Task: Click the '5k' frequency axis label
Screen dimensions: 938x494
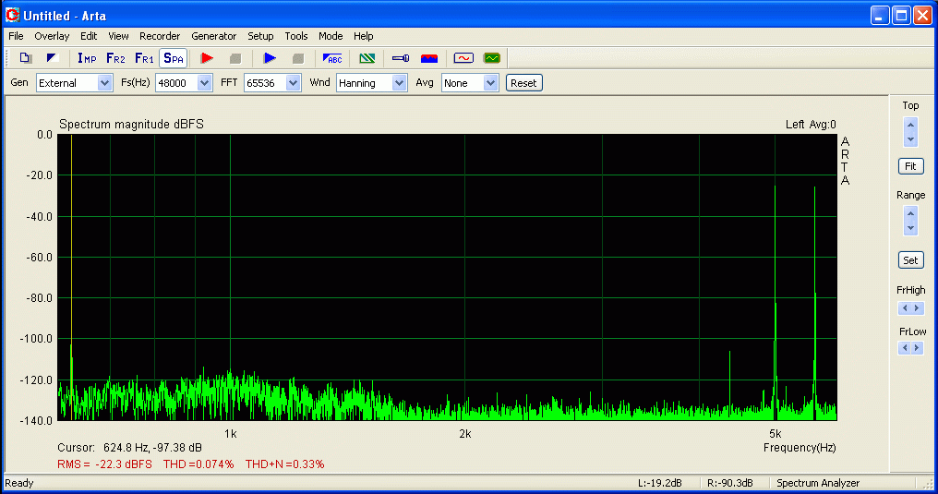Action: [776, 434]
